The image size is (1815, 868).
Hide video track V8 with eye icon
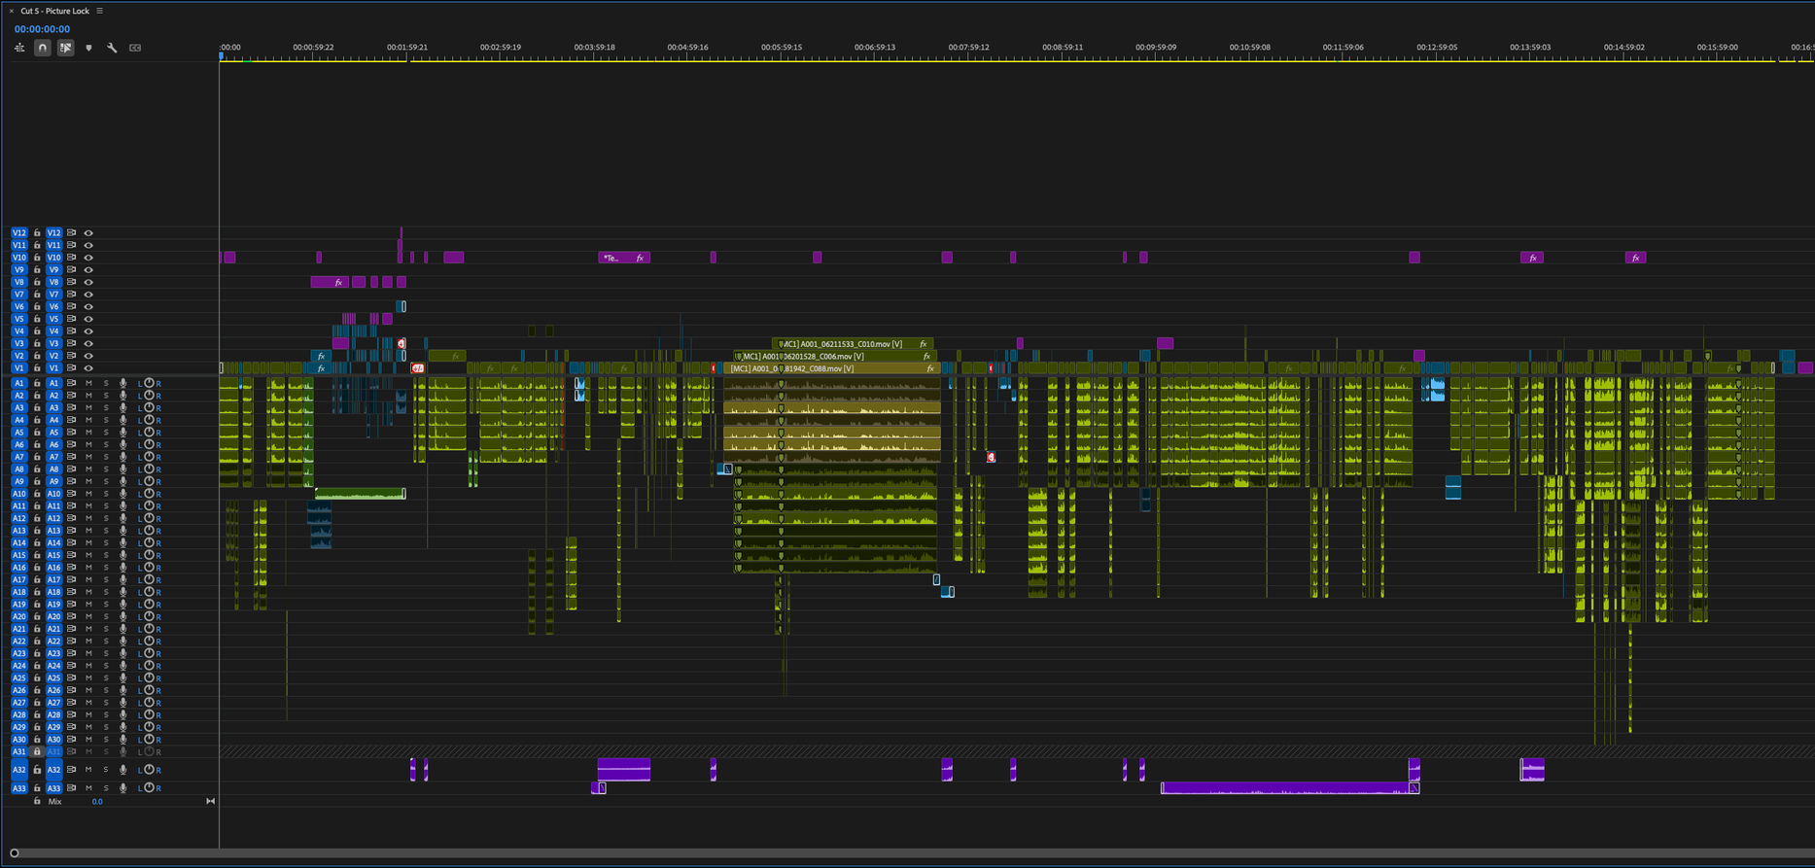(88, 282)
